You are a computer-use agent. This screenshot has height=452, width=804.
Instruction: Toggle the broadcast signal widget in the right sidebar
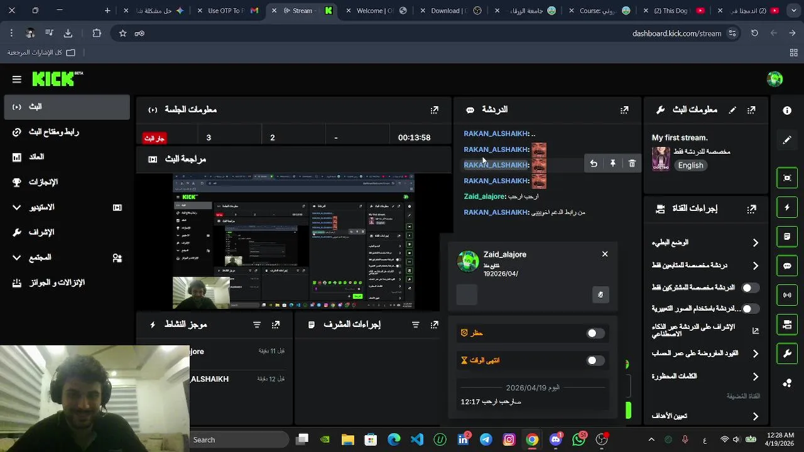click(x=787, y=295)
